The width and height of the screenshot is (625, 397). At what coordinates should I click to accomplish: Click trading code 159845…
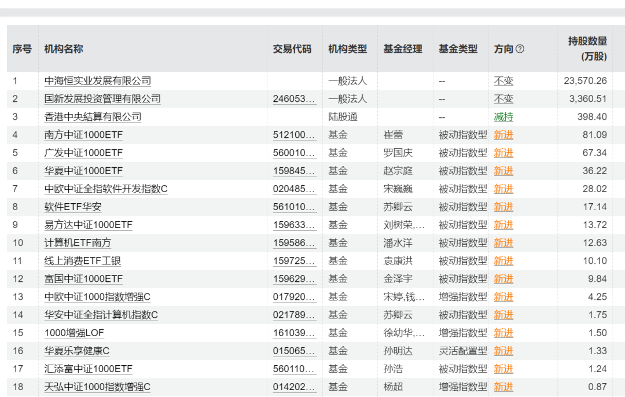click(295, 171)
